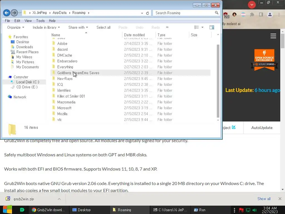
Task: Open the Share with dropdown
Action: click(78, 28)
